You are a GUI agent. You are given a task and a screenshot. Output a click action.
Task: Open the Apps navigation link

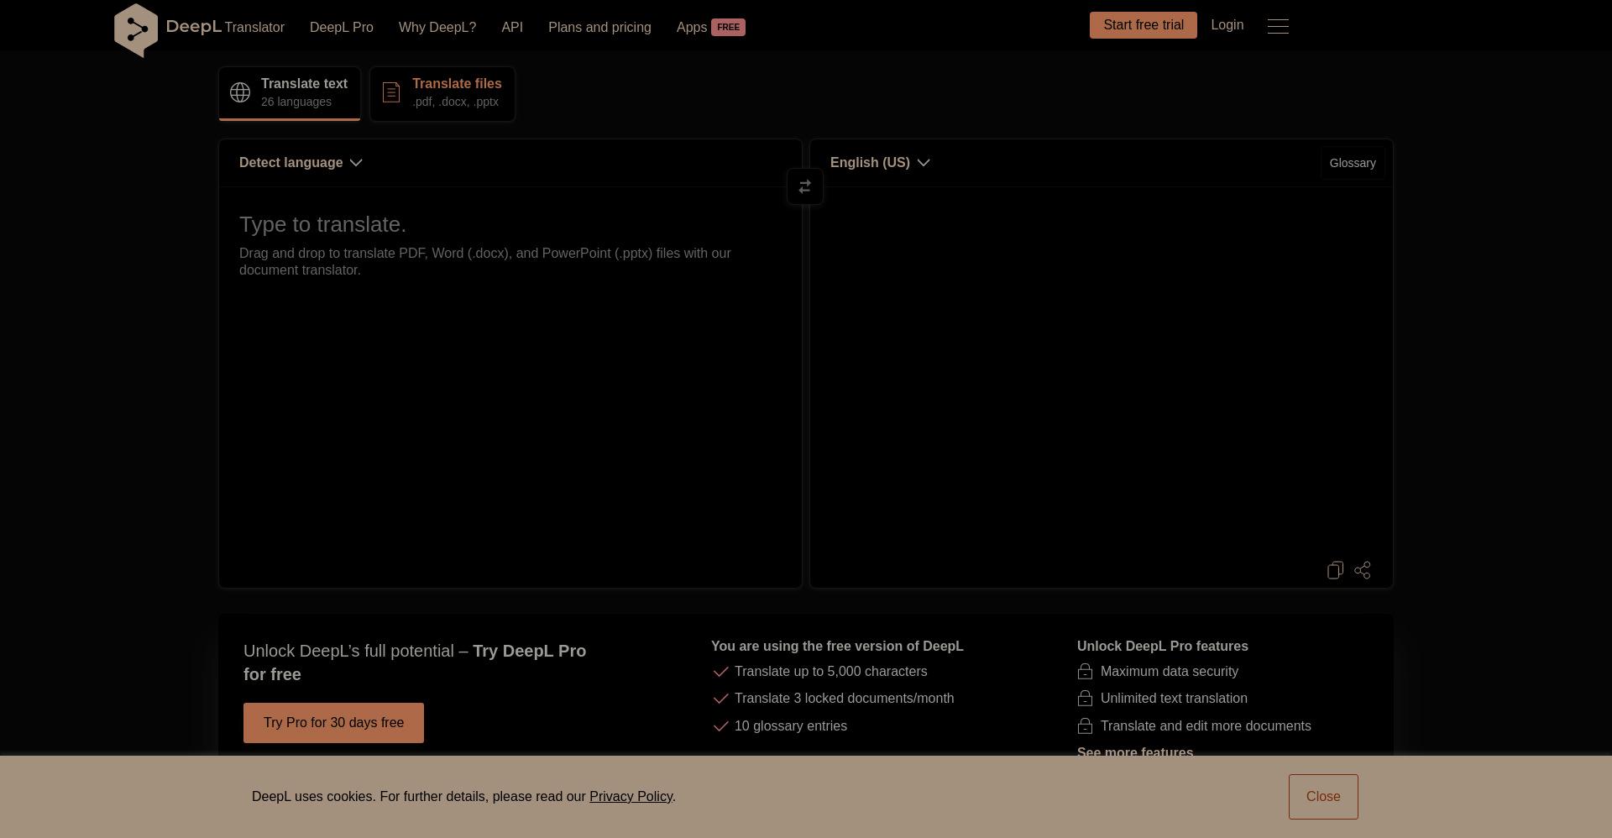click(692, 28)
